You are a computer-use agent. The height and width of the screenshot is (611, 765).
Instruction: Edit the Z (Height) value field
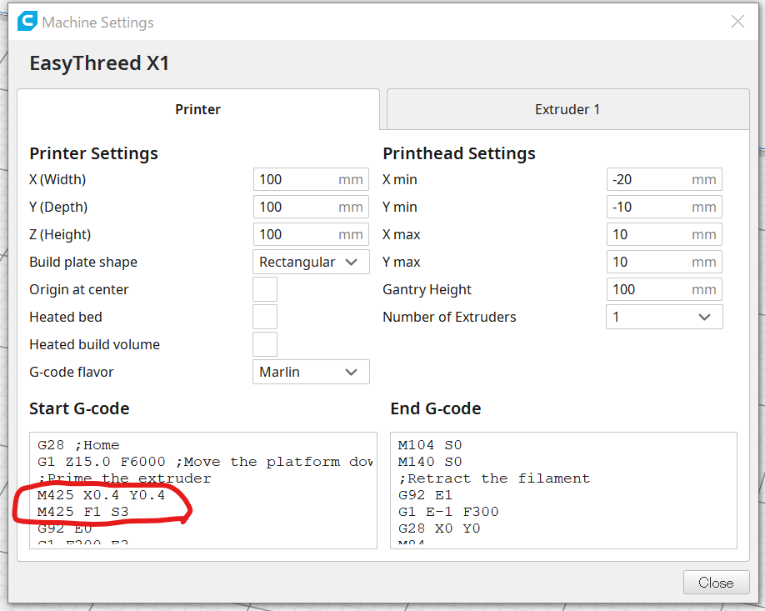[311, 234]
